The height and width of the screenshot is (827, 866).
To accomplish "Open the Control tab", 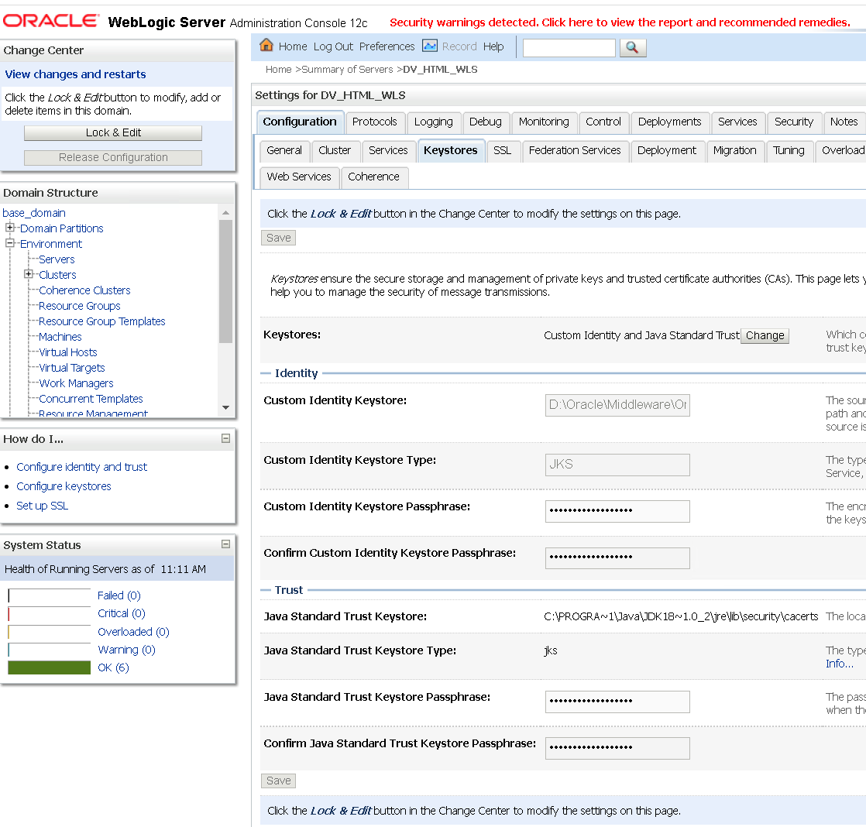I will (x=603, y=122).
